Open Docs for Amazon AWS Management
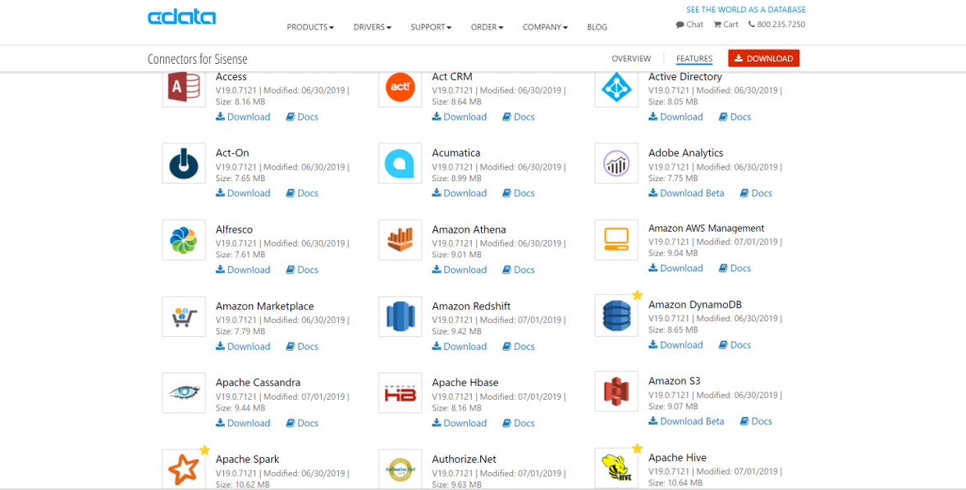The height and width of the screenshot is (490, 966). (735, 268)
